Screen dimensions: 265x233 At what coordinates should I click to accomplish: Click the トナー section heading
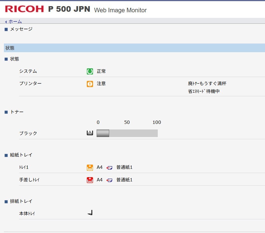[17, 112]
